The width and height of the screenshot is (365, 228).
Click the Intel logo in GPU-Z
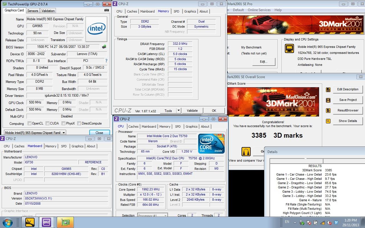pyautogui.click(x=96, y=29)
